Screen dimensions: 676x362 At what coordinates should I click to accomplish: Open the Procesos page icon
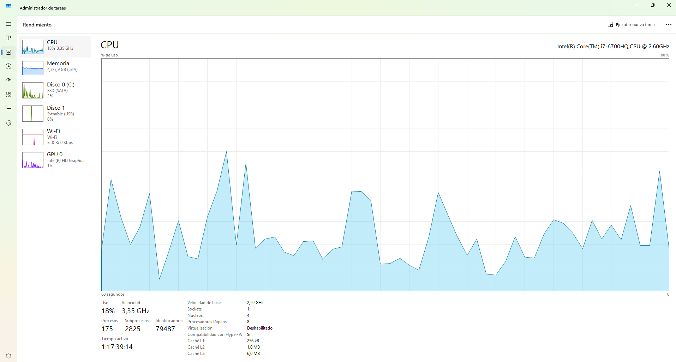pyautogui.click(x=8, y=38)
